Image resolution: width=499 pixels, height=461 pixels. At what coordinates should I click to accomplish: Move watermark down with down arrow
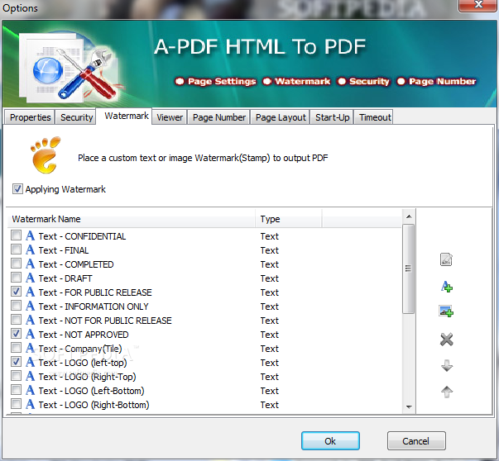coord(447,366)
